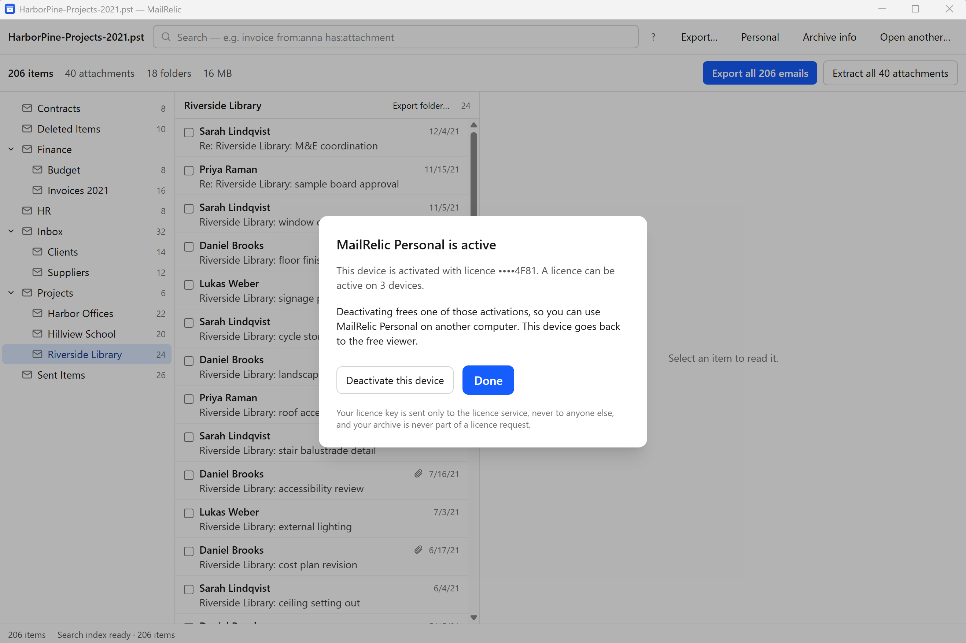The width and height of the screenshot is (966, 643).
Task: Click the message list scrollbar thumb
Action: [473, 174]
